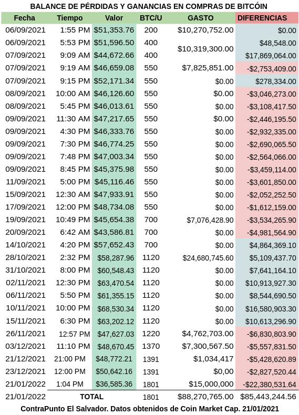Click the Valor column header
The image size is (299, 415).
pyautogui.click(x=114, y=18)
